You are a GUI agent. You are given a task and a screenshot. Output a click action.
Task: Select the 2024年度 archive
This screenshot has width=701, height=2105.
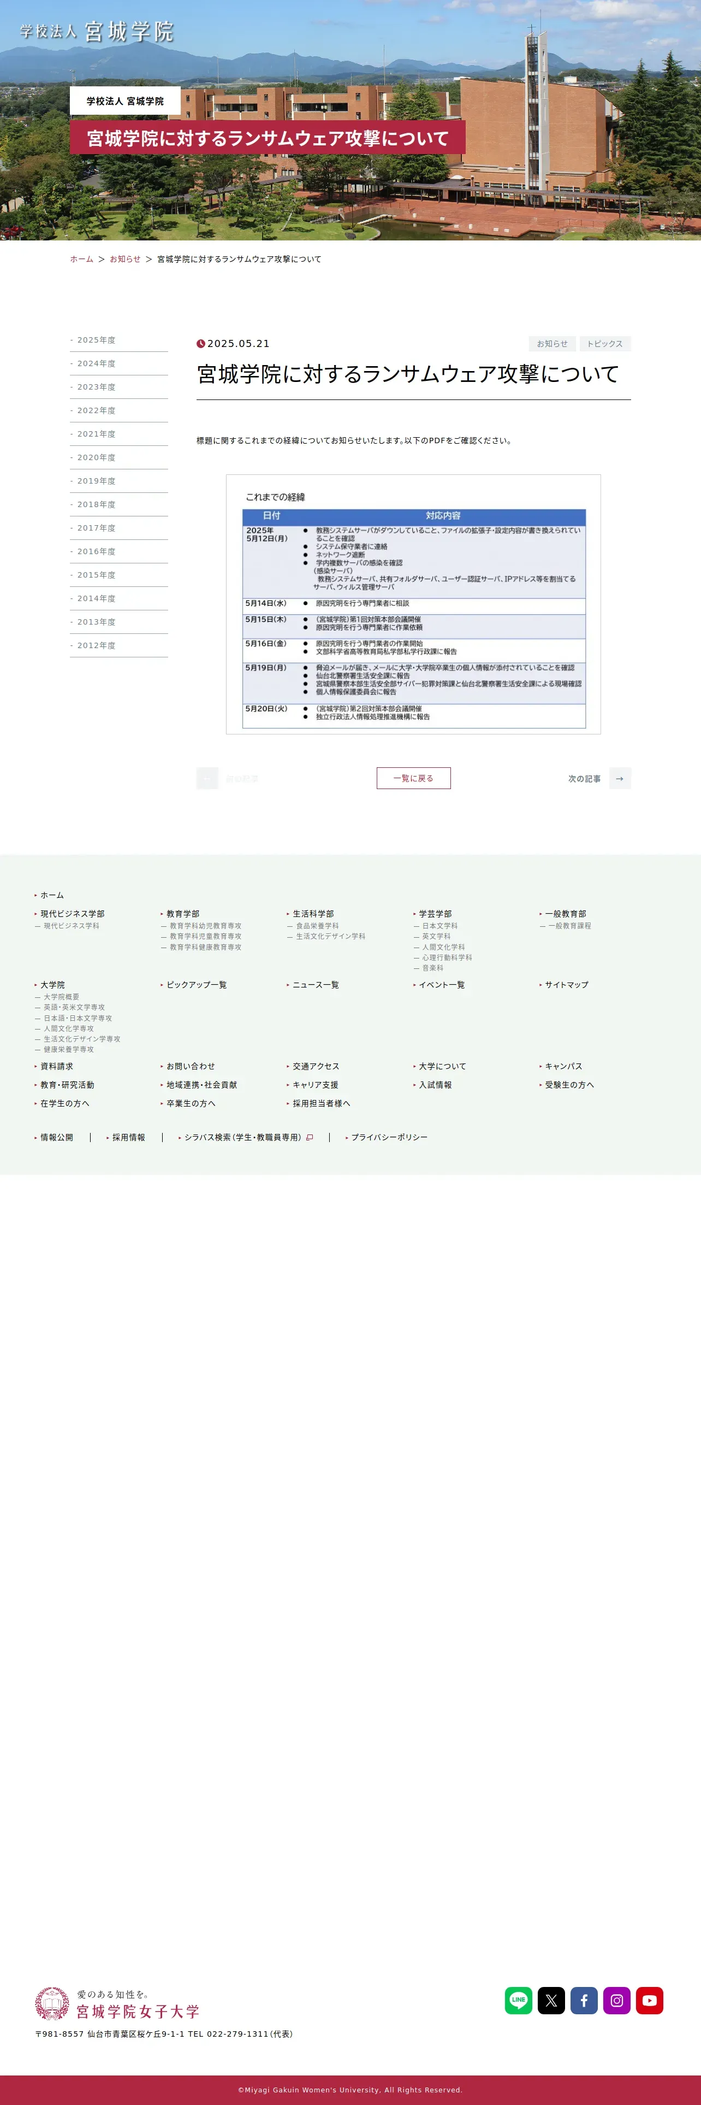119,363
